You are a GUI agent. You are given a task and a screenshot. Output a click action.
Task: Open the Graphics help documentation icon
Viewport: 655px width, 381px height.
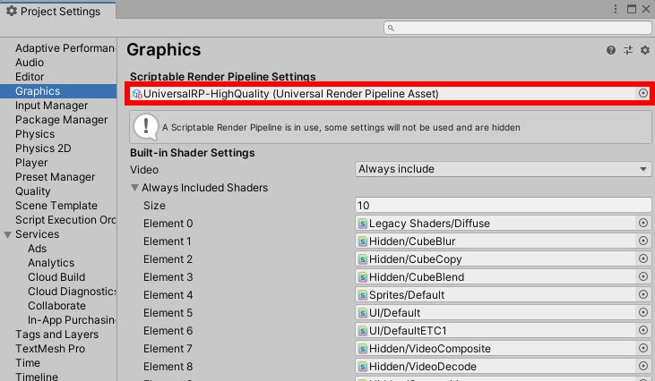point(611,50)
